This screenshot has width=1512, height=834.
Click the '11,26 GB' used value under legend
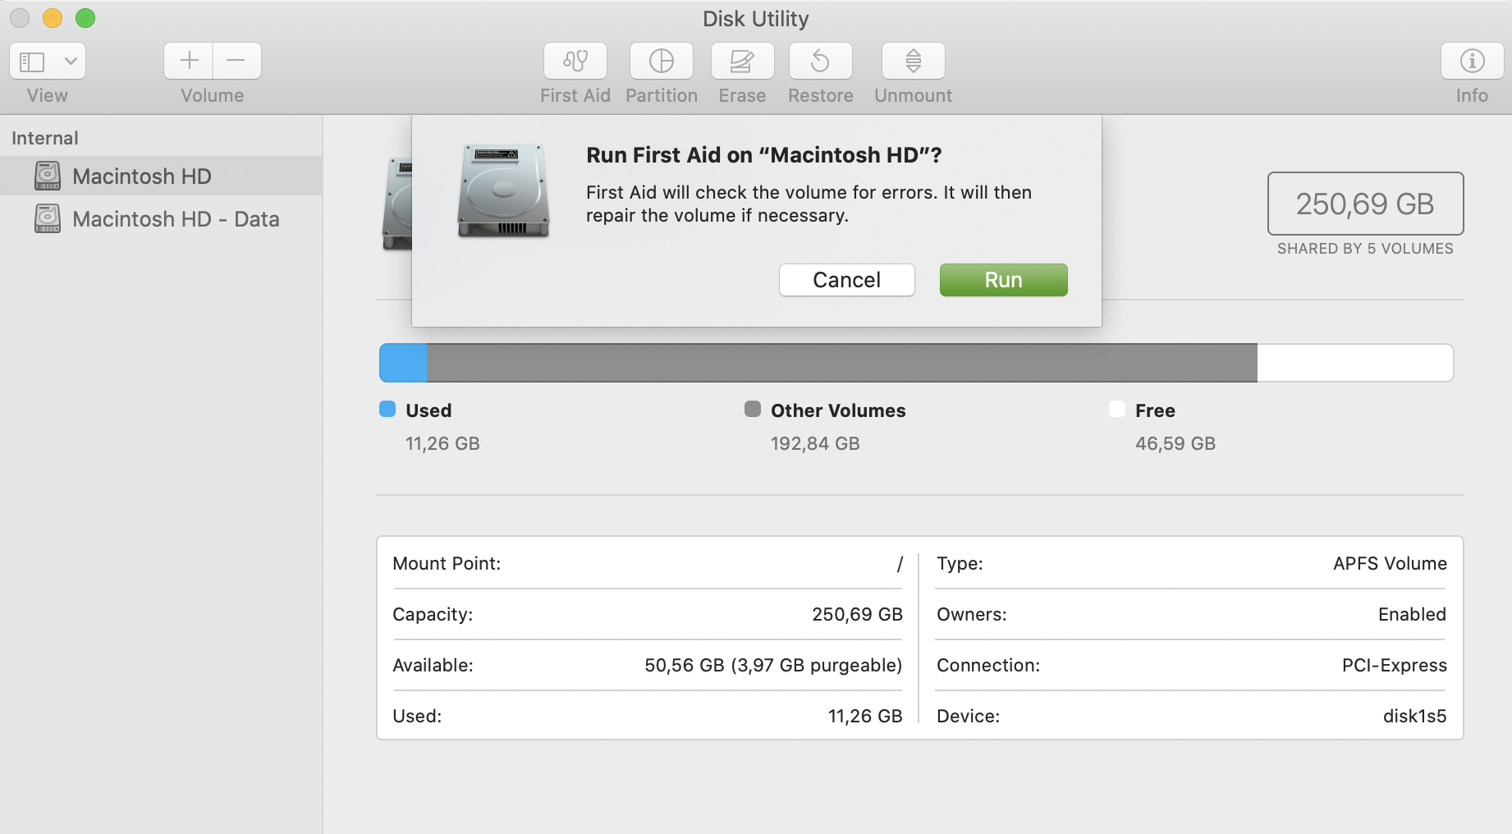point(442,443)
